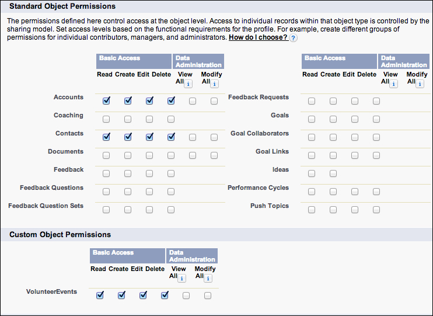This screenshot has width=433, height=316.
Task: Uncheck Edit permission for VolunteerEvents
Action: pos(143,296)
